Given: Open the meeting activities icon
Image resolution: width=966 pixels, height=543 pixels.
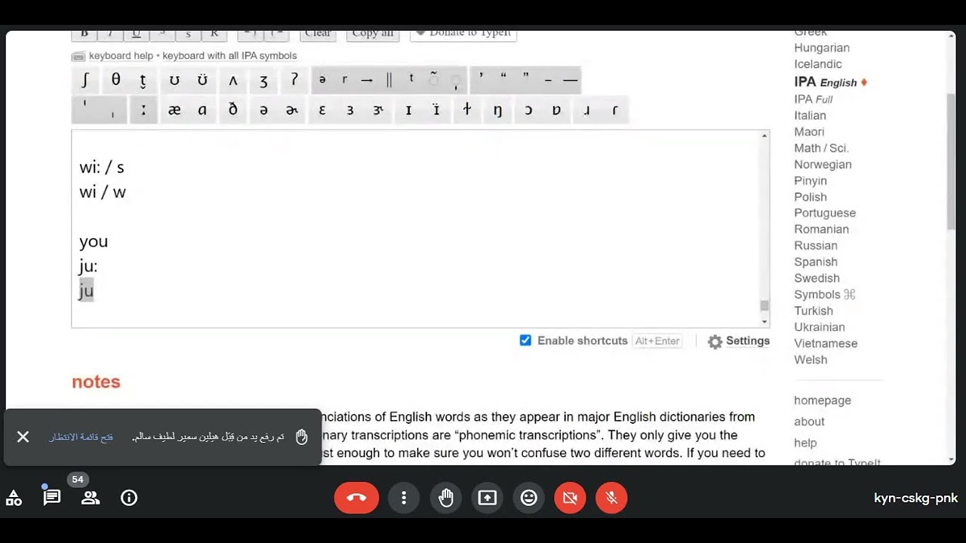Looking at the screenshot, I should [x=14, y=498].
